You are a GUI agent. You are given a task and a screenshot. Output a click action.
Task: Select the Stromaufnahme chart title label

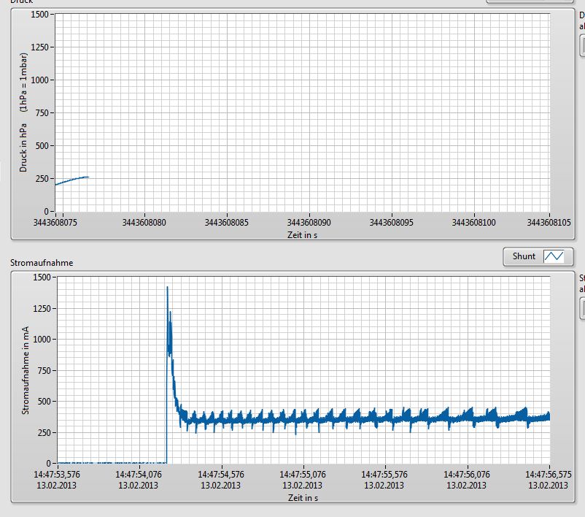pos(42,263)
